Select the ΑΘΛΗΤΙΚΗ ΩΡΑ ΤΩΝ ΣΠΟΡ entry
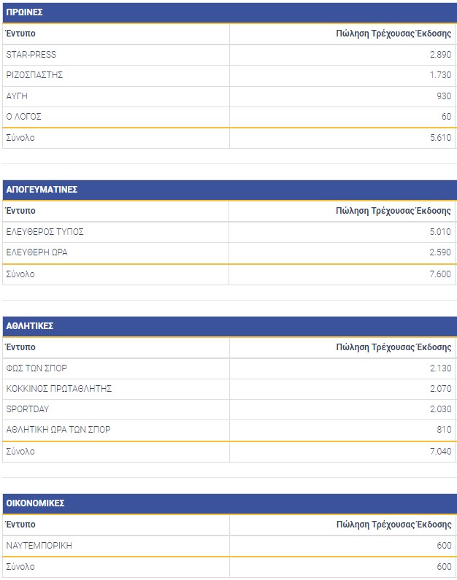This screenshot has width=457, height=580. point(58,430)
